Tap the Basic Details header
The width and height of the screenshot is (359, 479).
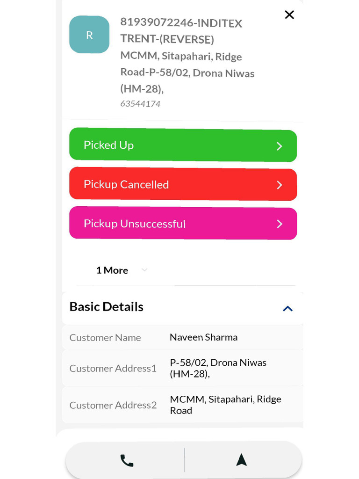[x=107, y=307]
